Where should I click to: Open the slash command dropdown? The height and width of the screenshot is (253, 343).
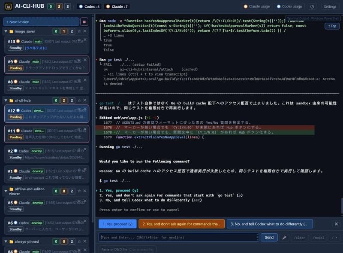[334, 238]
